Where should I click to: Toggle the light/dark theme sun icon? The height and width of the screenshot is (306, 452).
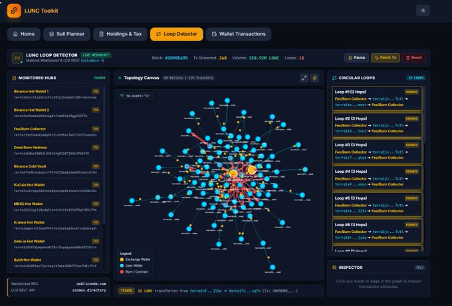click(x=423, y=11)
